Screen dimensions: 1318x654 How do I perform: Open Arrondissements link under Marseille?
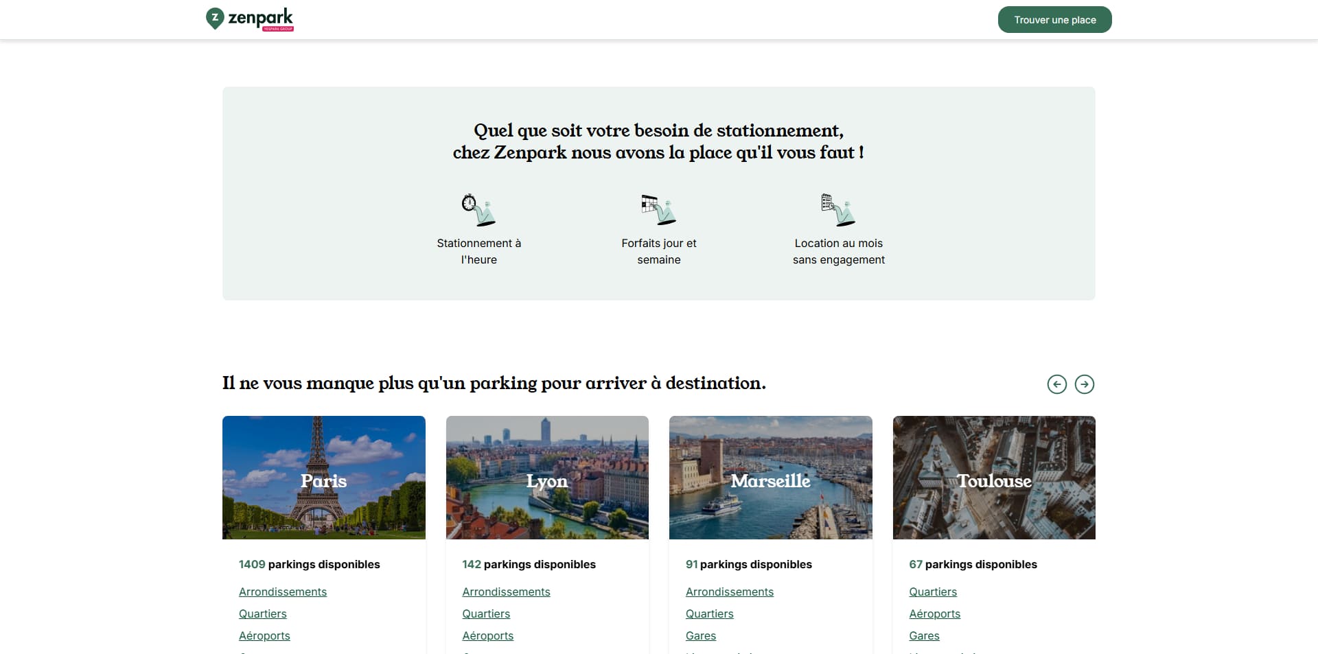(x=730, y=592)
